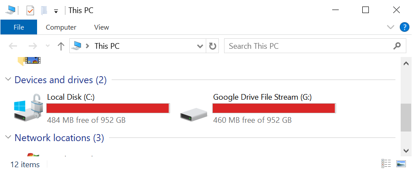Switch to the View ribbon tab
The width and height of the screenshot is (412, 172).
102,27
